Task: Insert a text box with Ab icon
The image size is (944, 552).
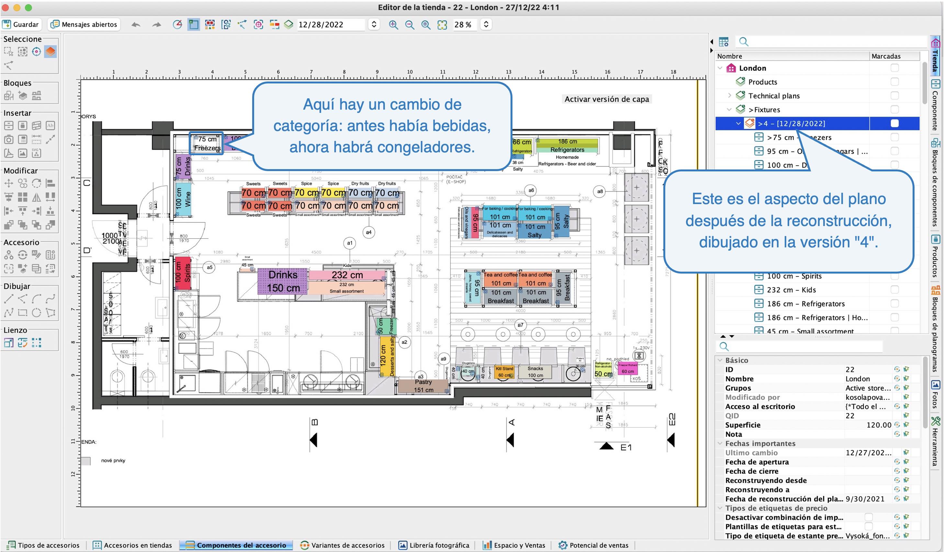Action: pyautogui.click(x=50, y=126)
